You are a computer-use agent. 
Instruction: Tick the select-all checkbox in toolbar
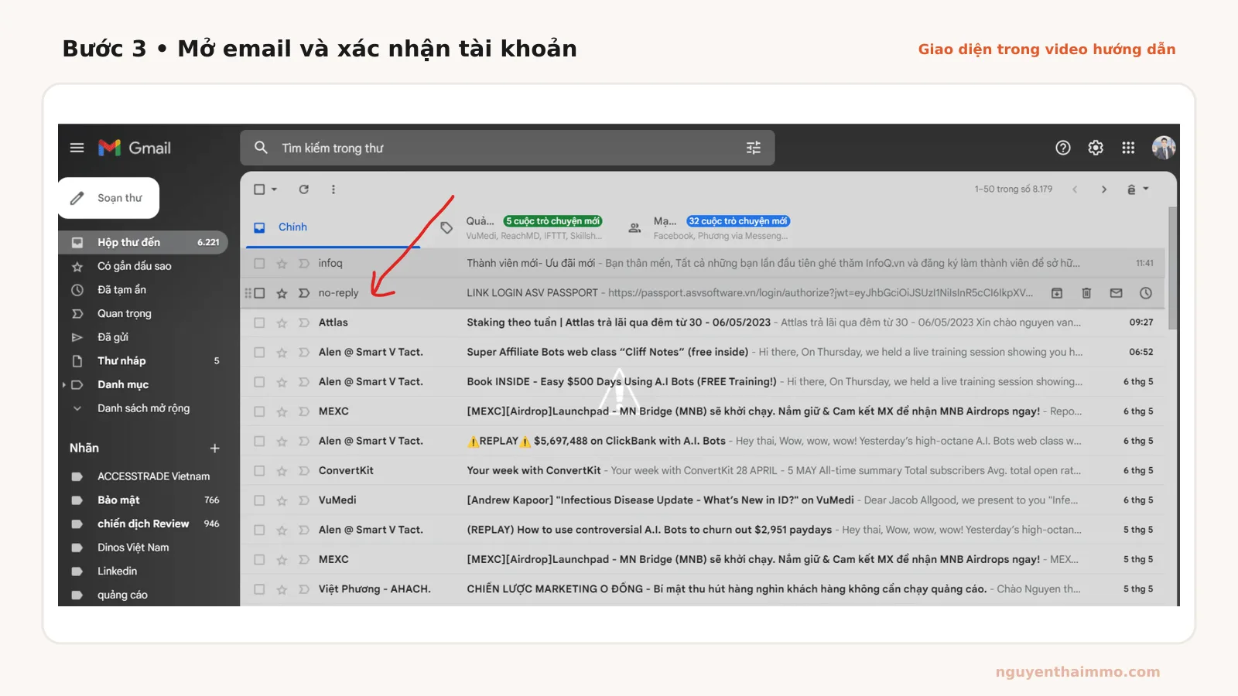pos(259,189)
